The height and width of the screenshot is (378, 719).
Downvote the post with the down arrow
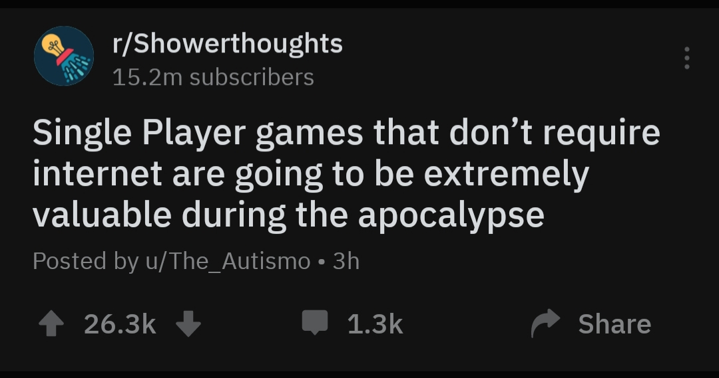point(188,324)
